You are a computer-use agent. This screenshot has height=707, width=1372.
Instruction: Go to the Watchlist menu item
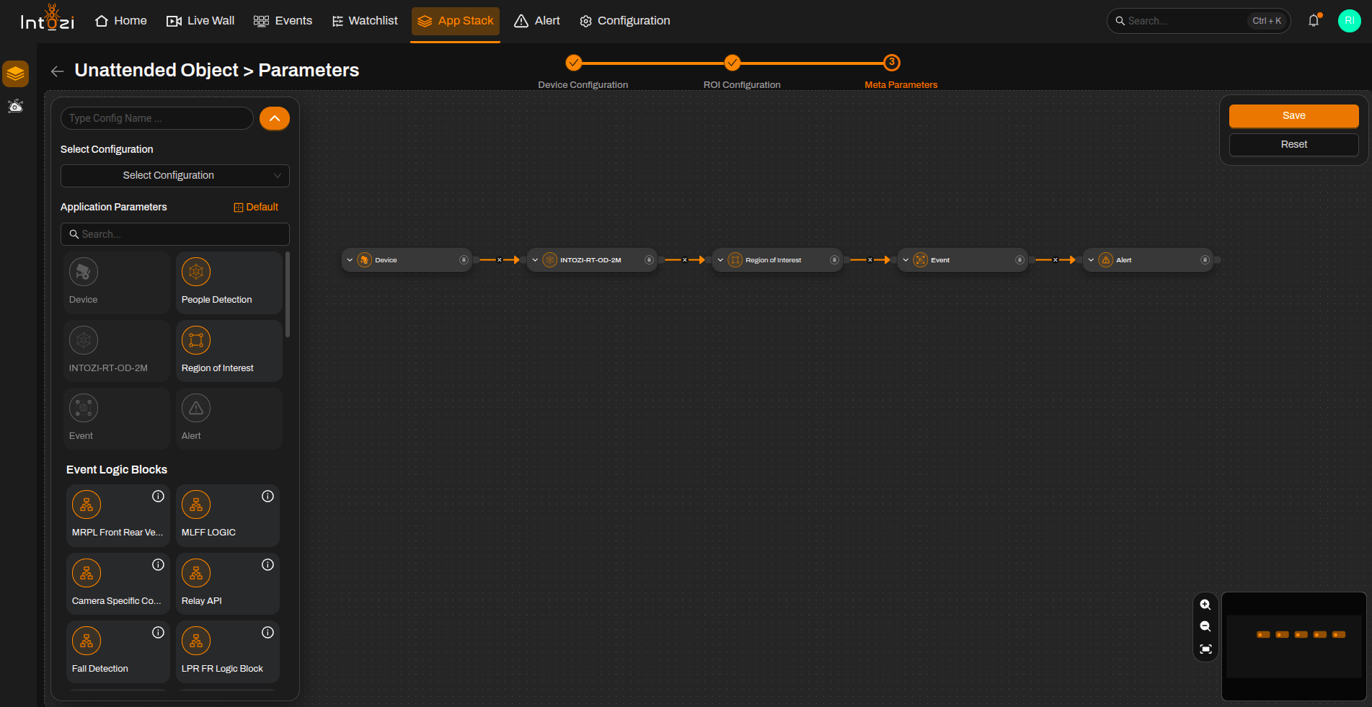point(365,21)
